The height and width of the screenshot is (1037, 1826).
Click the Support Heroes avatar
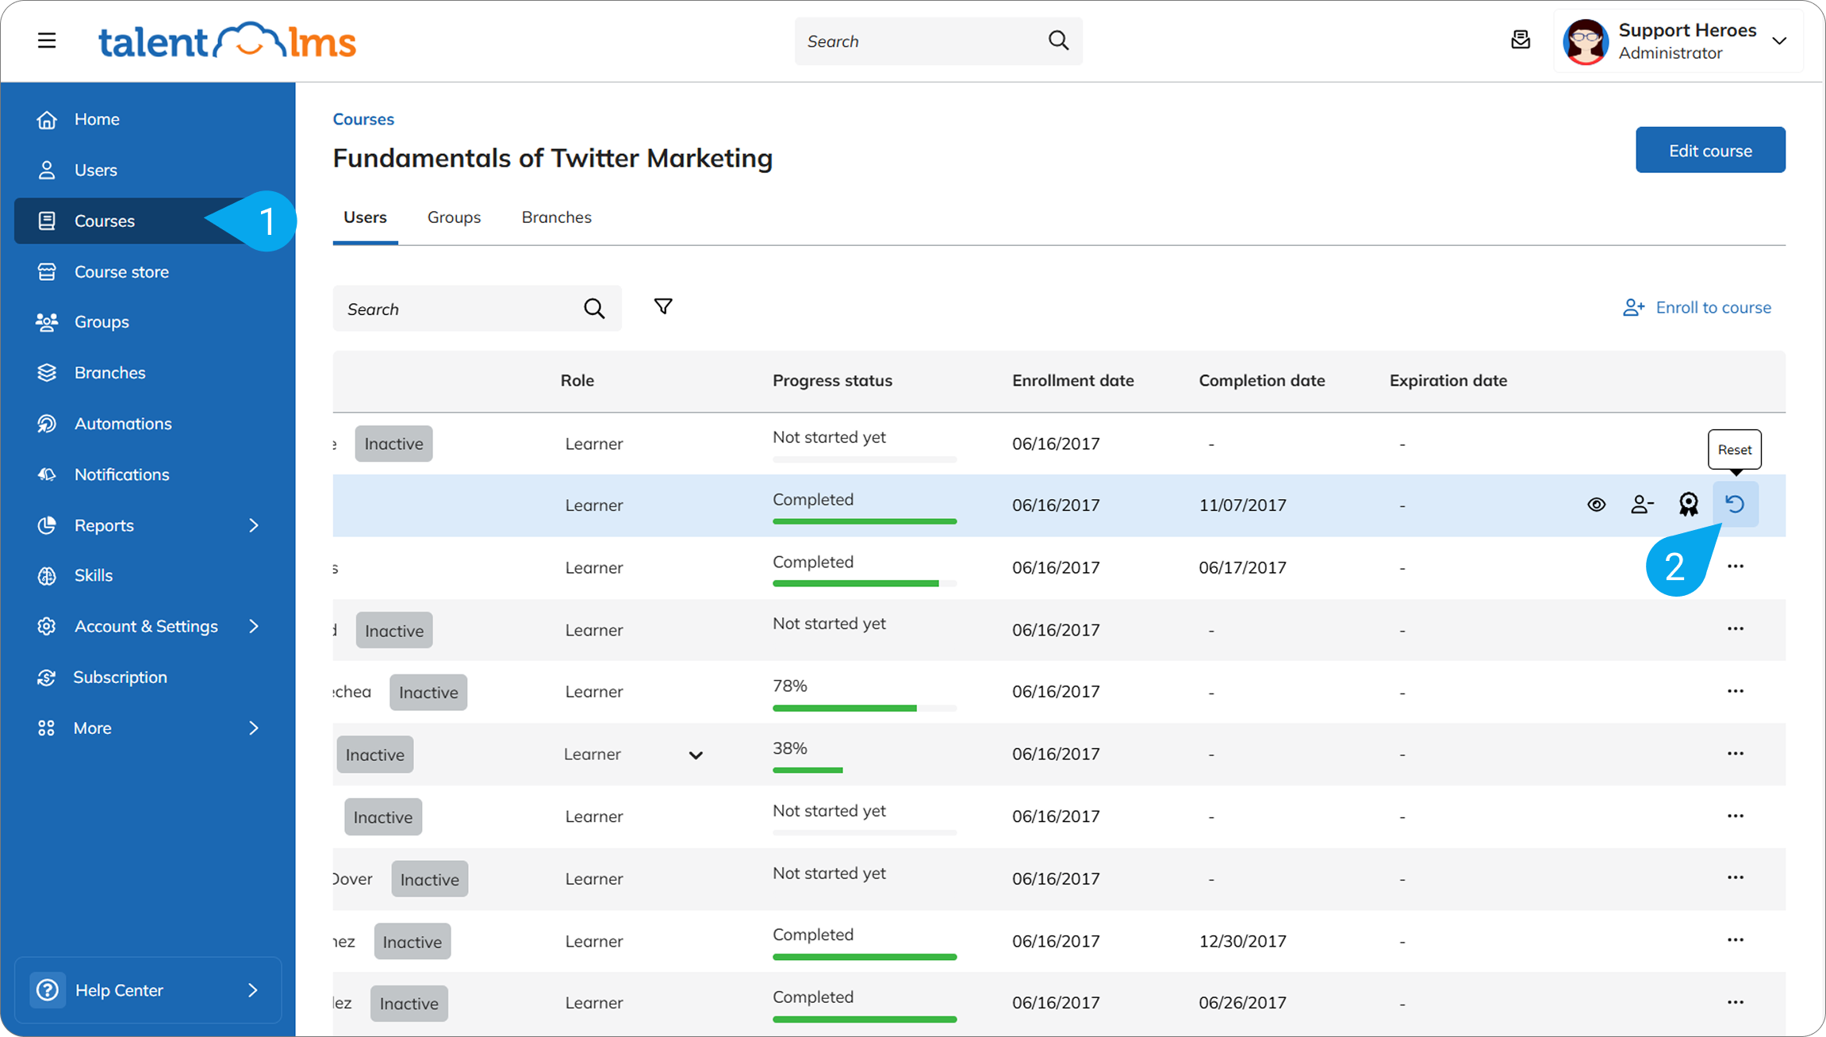click(x=1586, y=41)
